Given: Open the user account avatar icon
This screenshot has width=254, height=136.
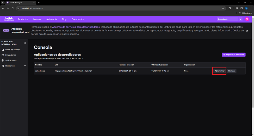Looking at the screenshot, I should [247, 19].
